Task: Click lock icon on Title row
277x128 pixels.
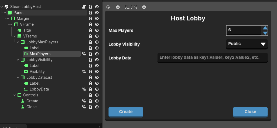Action: 90,30
